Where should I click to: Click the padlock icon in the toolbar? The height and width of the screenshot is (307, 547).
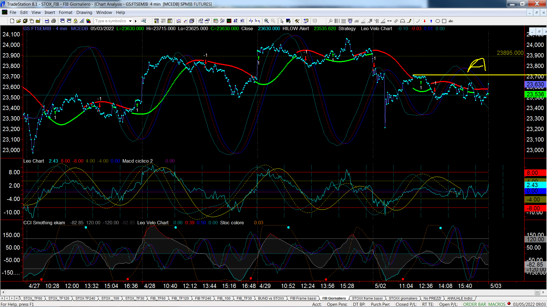pos(75,21)
